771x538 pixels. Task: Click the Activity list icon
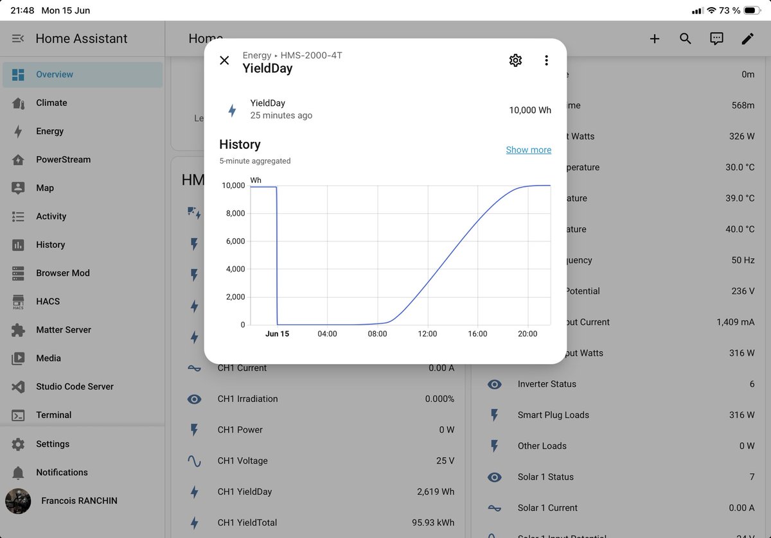(18, 216)
